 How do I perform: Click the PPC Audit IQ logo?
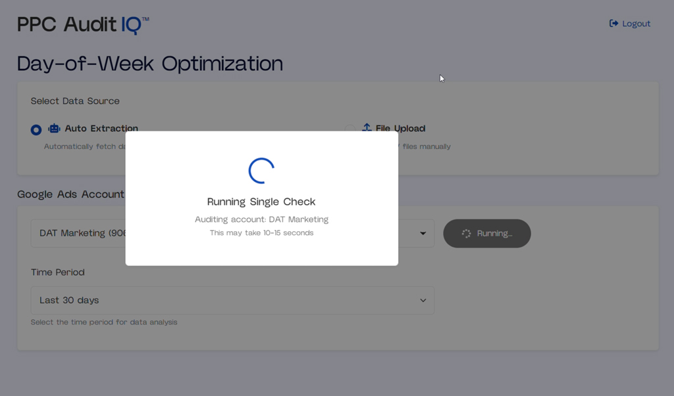click(83, 24)
